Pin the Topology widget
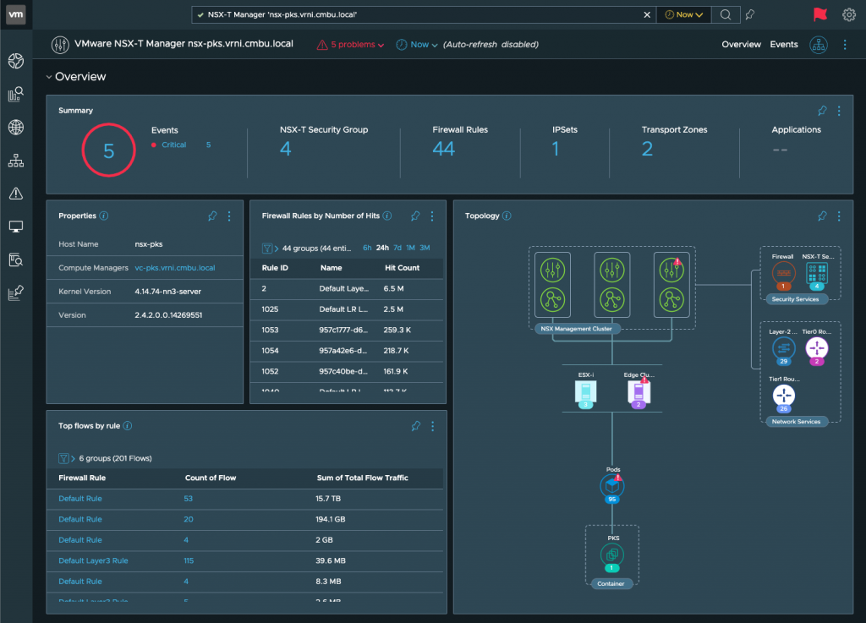This screenshot has width=866, height=623. pyautogui.click(x=821, y=216)
